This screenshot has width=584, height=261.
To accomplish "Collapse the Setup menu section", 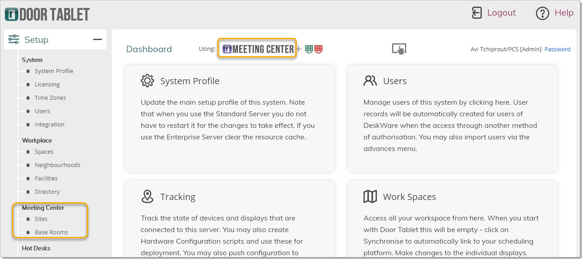I will (x=97, y=40).
